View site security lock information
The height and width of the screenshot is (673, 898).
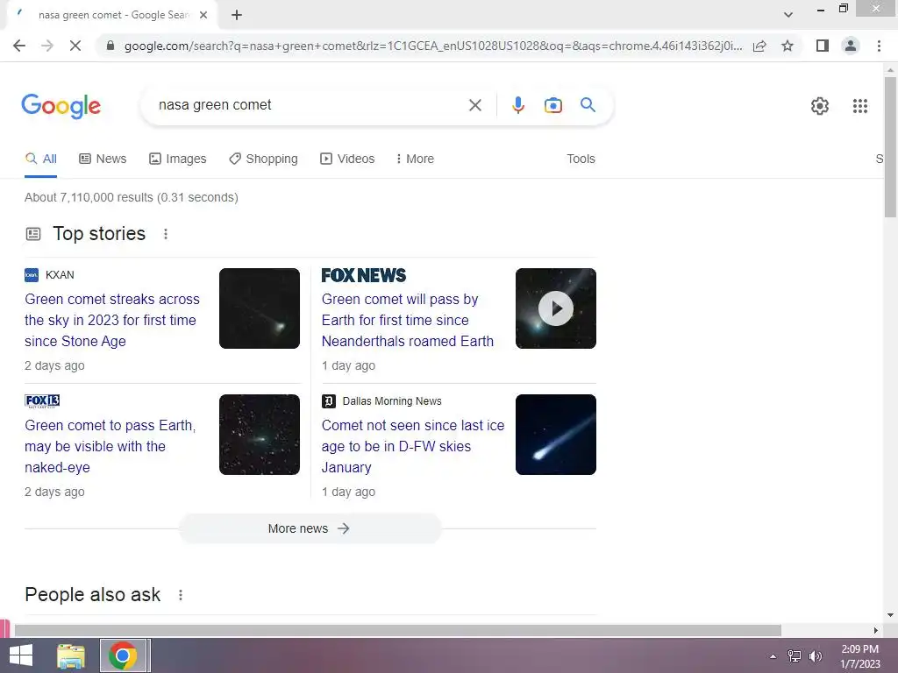click(x=110, y=46)
